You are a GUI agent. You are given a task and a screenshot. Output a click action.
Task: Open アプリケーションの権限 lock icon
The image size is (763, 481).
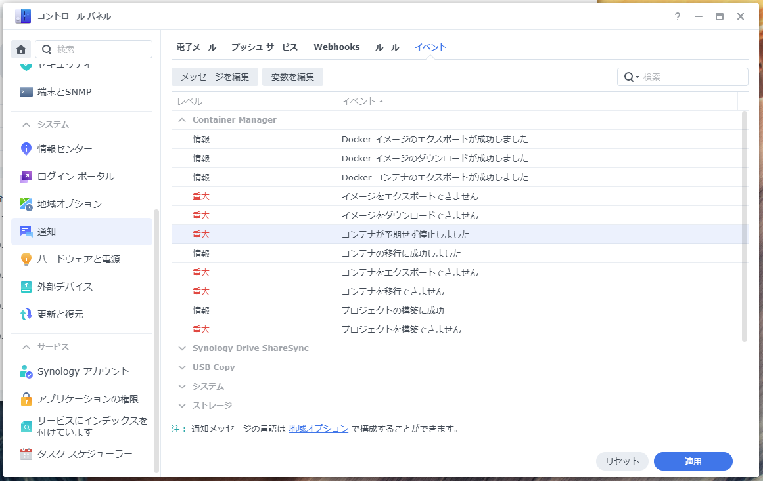pos(26,399)
